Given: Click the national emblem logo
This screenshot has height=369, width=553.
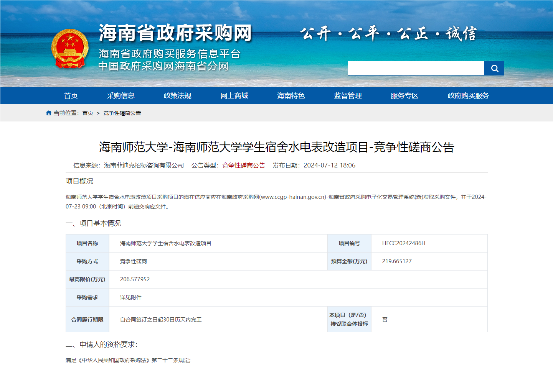Looking at the screenshot, I should pyautogui.click(x=69, y=49).
